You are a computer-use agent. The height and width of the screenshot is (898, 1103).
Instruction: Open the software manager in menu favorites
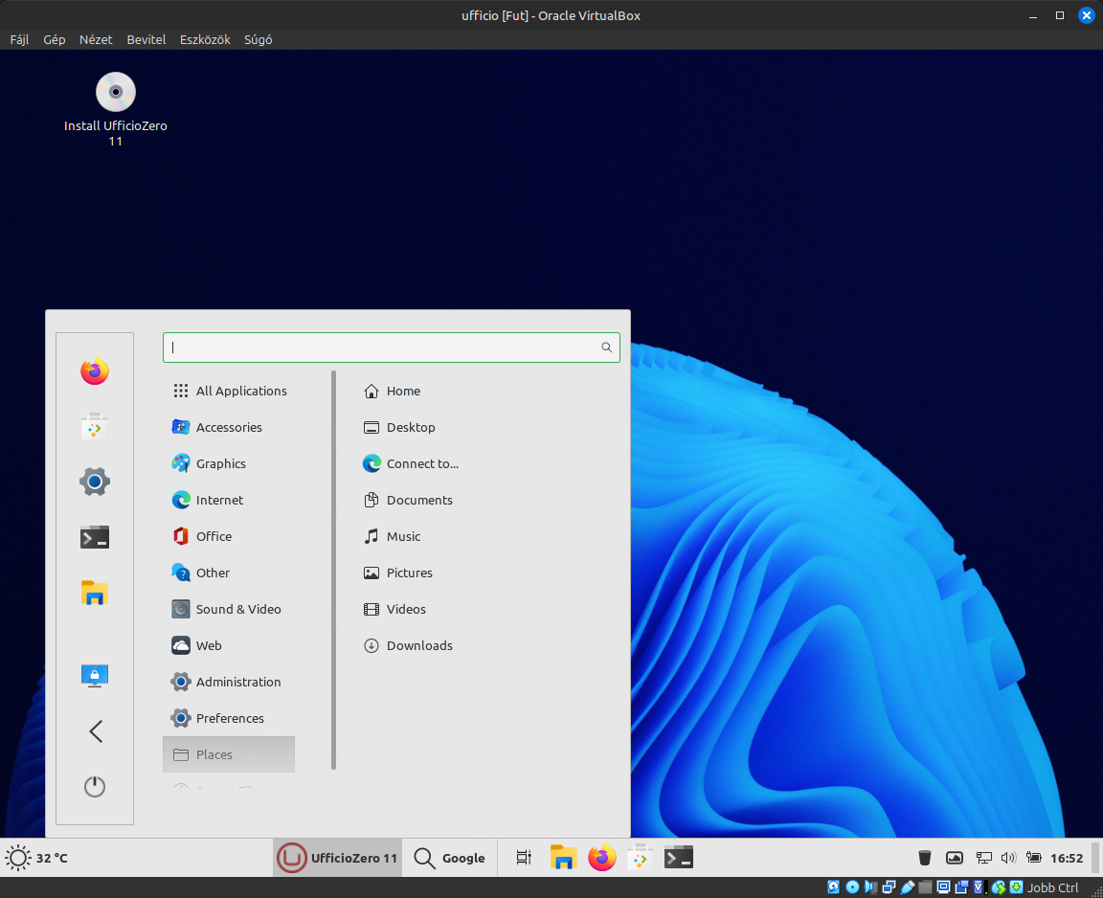[x=94, y=426]
